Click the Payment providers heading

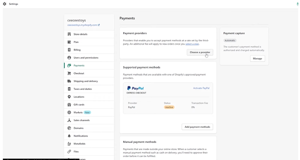(x=135, y=33)
